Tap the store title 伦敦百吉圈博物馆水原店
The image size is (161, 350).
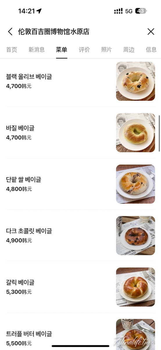point(54,32)
